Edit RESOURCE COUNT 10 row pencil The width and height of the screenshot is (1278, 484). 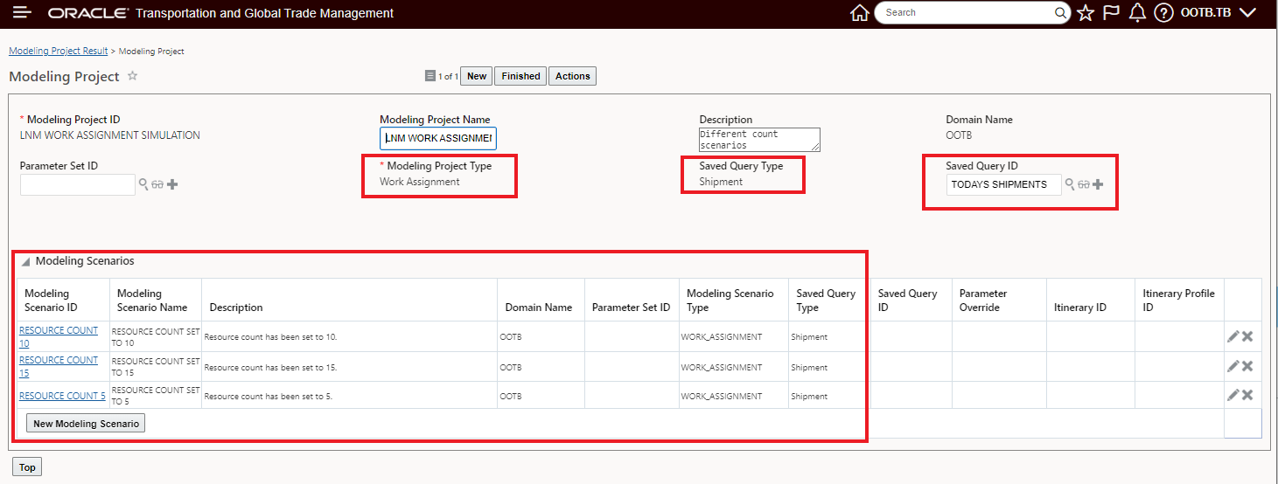coord(1233,336)
